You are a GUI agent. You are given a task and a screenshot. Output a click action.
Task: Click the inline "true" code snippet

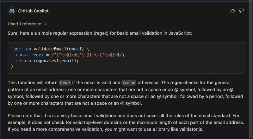pos(65,83)
